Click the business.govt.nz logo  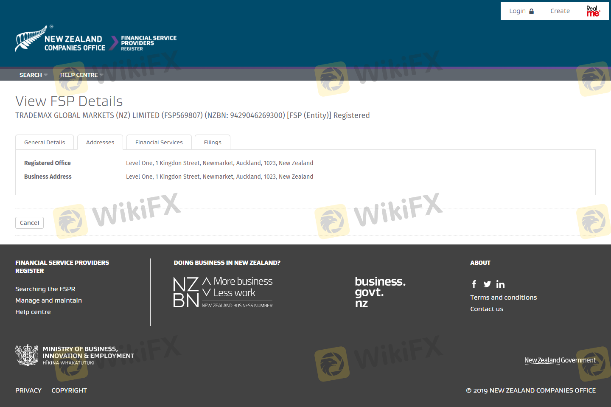(x=380, y=292)
